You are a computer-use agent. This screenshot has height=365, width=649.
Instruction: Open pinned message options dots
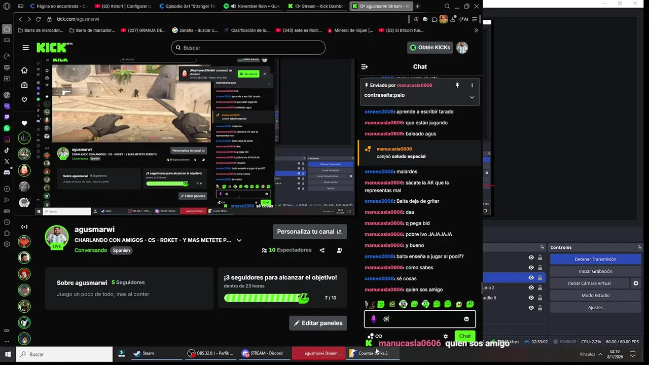(x=472, y=85)
